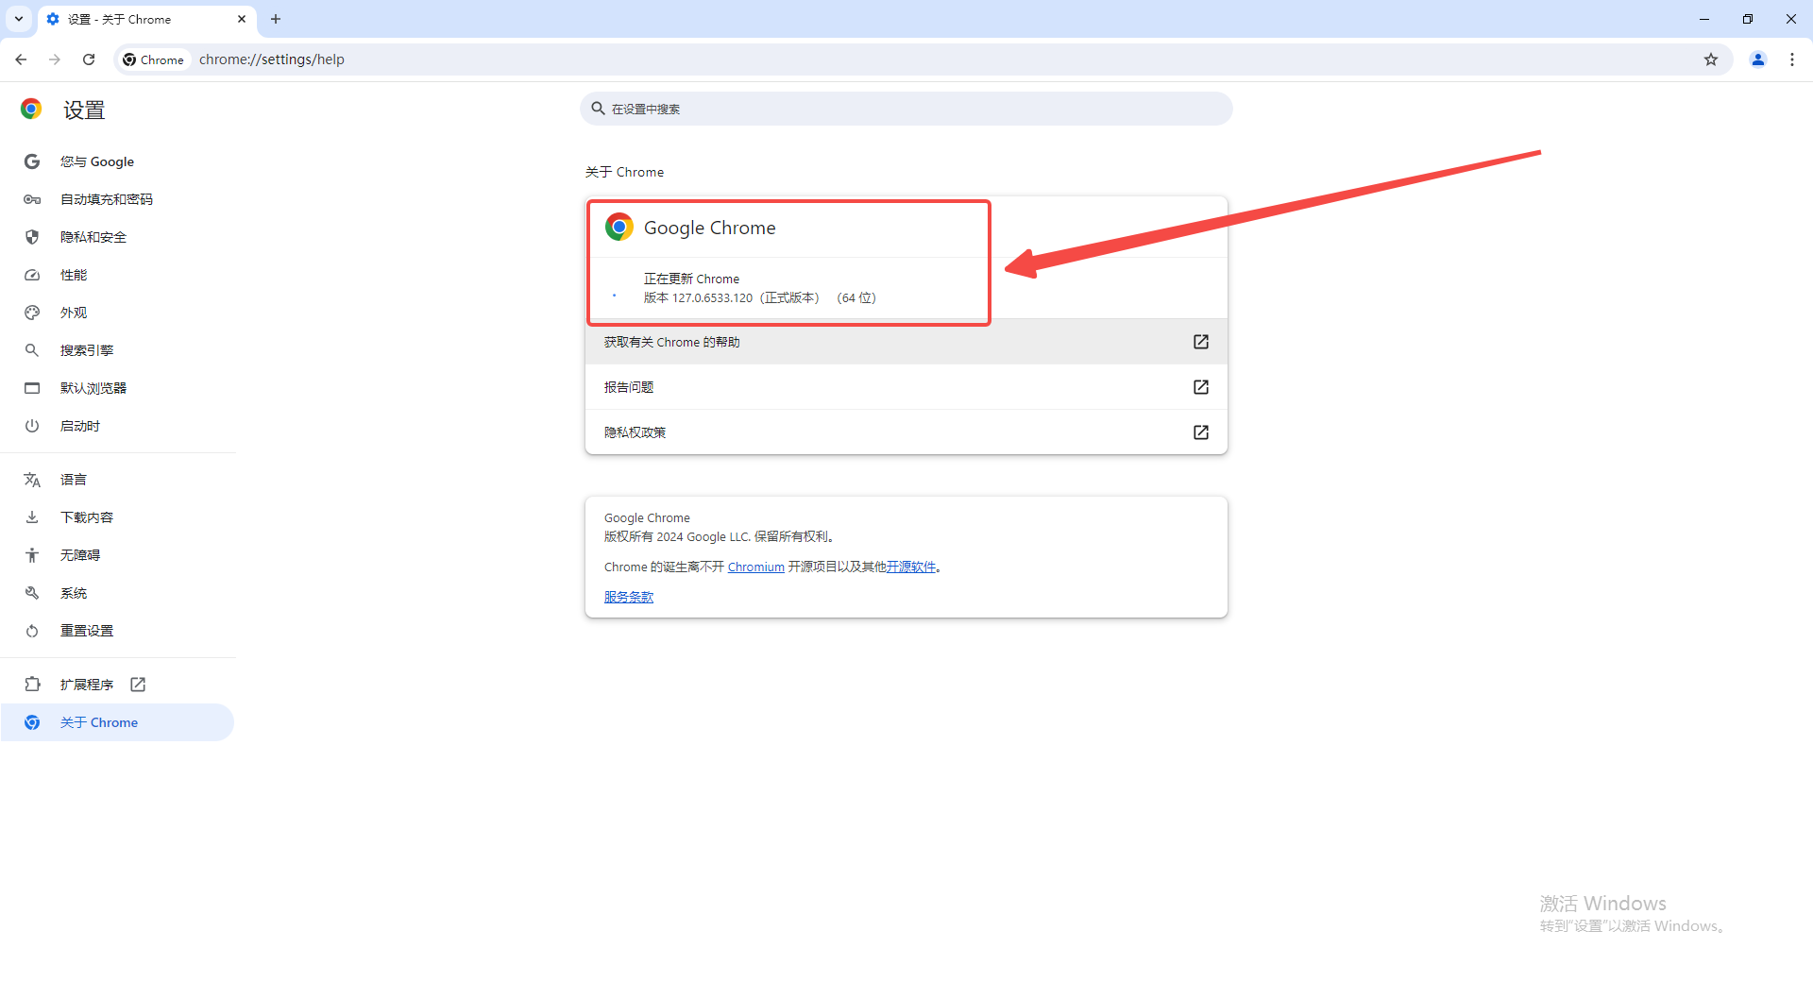
Task: Click external link icon for Chrome help
Action: 1201,342
